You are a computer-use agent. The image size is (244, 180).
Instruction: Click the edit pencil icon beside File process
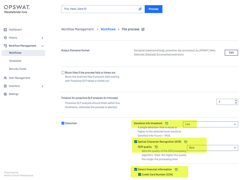tap(143, 29)
